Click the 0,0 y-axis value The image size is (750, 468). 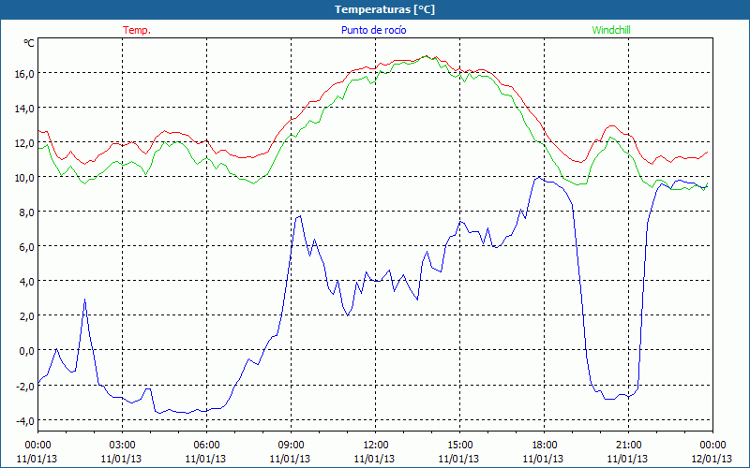coord(26,351)
